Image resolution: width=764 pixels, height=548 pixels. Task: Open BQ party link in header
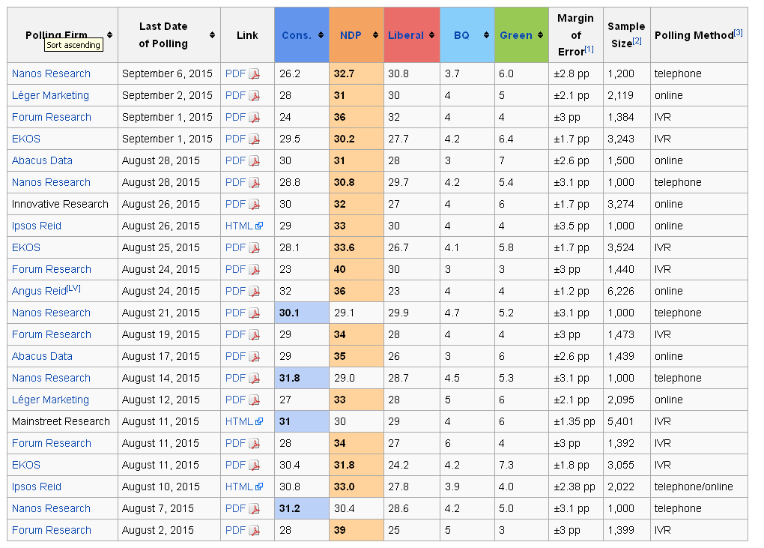(461, 35)
